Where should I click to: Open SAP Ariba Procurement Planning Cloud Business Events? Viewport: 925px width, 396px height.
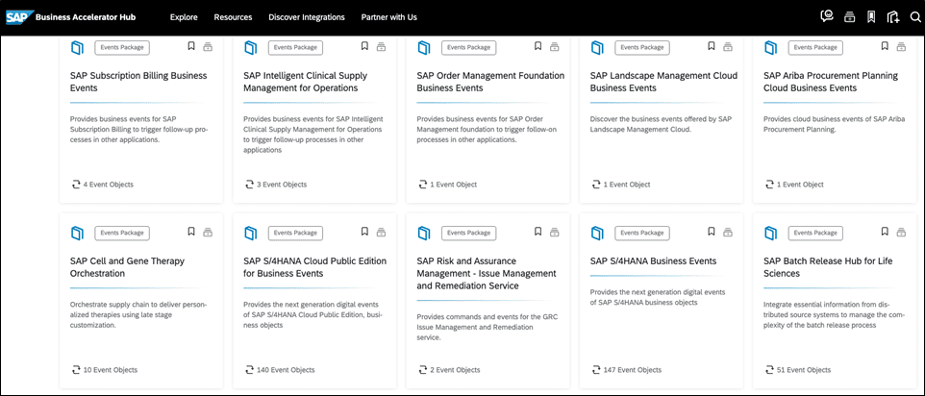[x=831, y=82]
